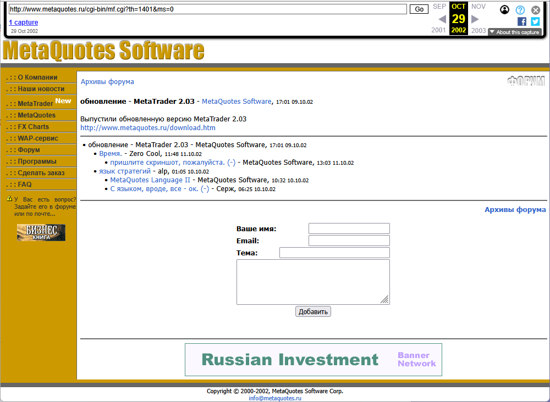Open MetaQuotes Language II reply
This screenshot has height=402, width=550.
pyautogui.click(x=150, y=180)
